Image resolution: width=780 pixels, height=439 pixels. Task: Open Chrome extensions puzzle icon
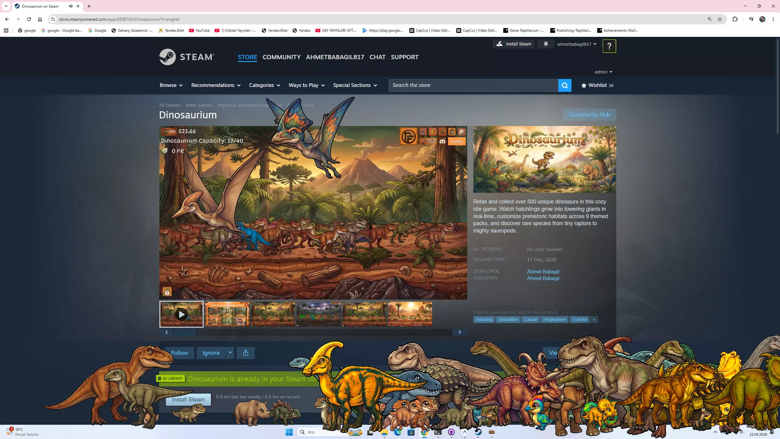[735, 19]
